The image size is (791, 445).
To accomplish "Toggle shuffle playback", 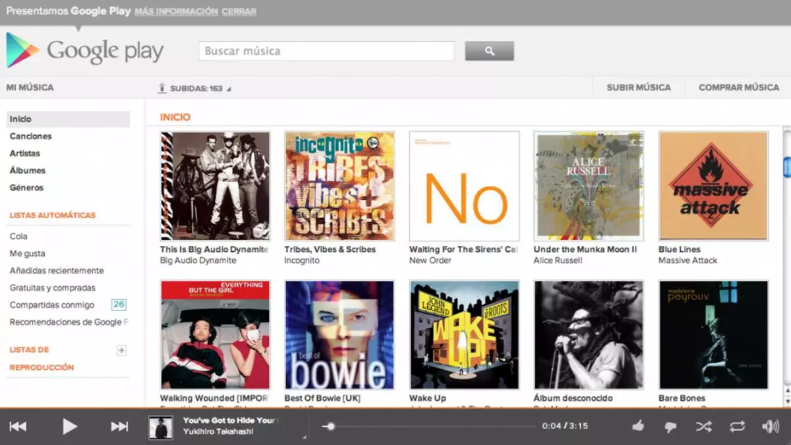I will (x=703, y=427).
